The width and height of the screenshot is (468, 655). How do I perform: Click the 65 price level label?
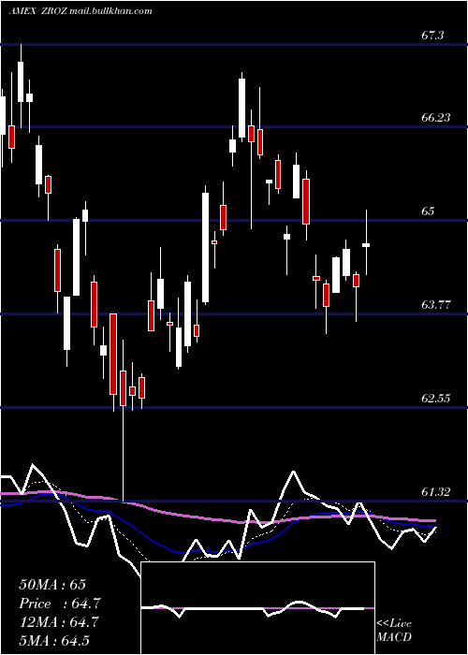coord(428,211)
